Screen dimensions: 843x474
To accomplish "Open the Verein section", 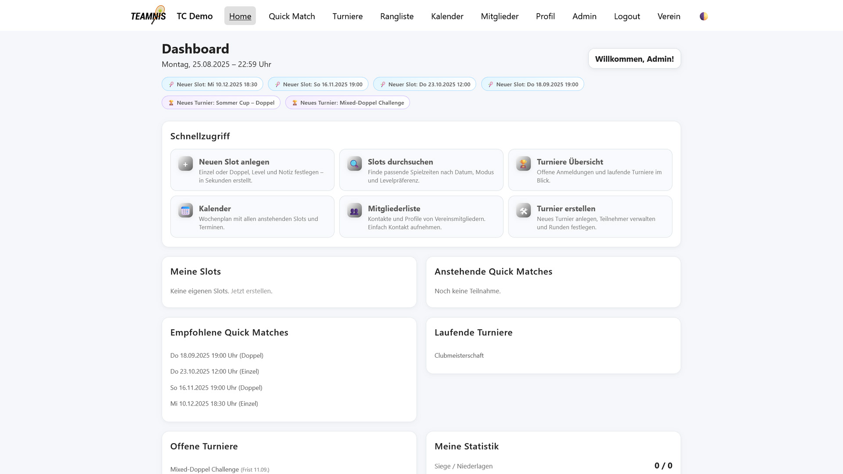I will (668, 16).
